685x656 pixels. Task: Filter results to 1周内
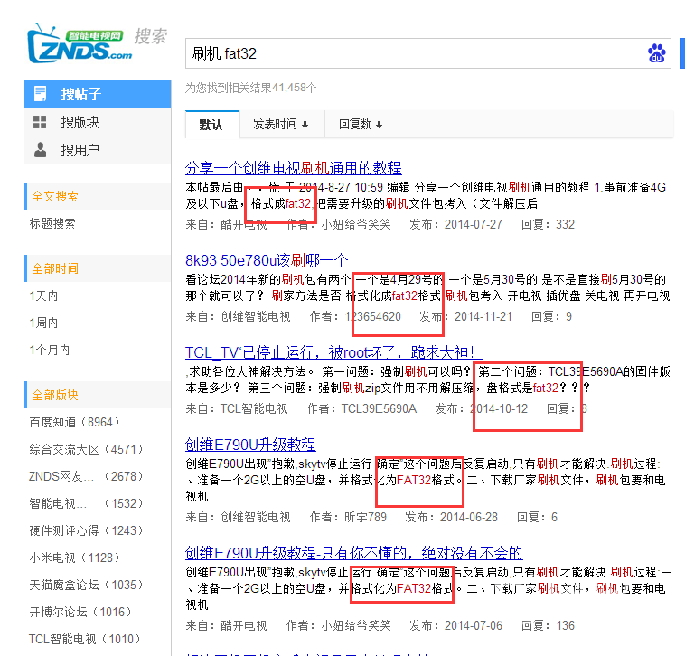(x=43, y=323)
